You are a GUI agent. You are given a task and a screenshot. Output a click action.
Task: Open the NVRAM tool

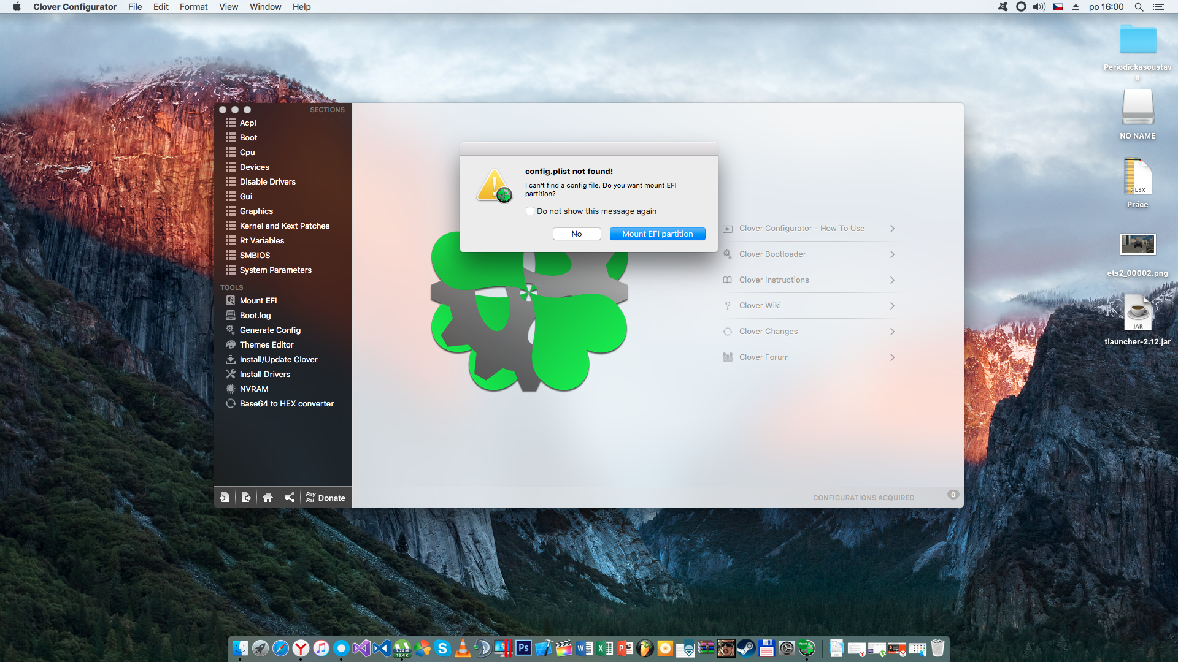pos(253,389)
